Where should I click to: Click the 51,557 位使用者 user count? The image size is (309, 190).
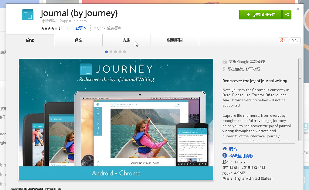point(107,28)
